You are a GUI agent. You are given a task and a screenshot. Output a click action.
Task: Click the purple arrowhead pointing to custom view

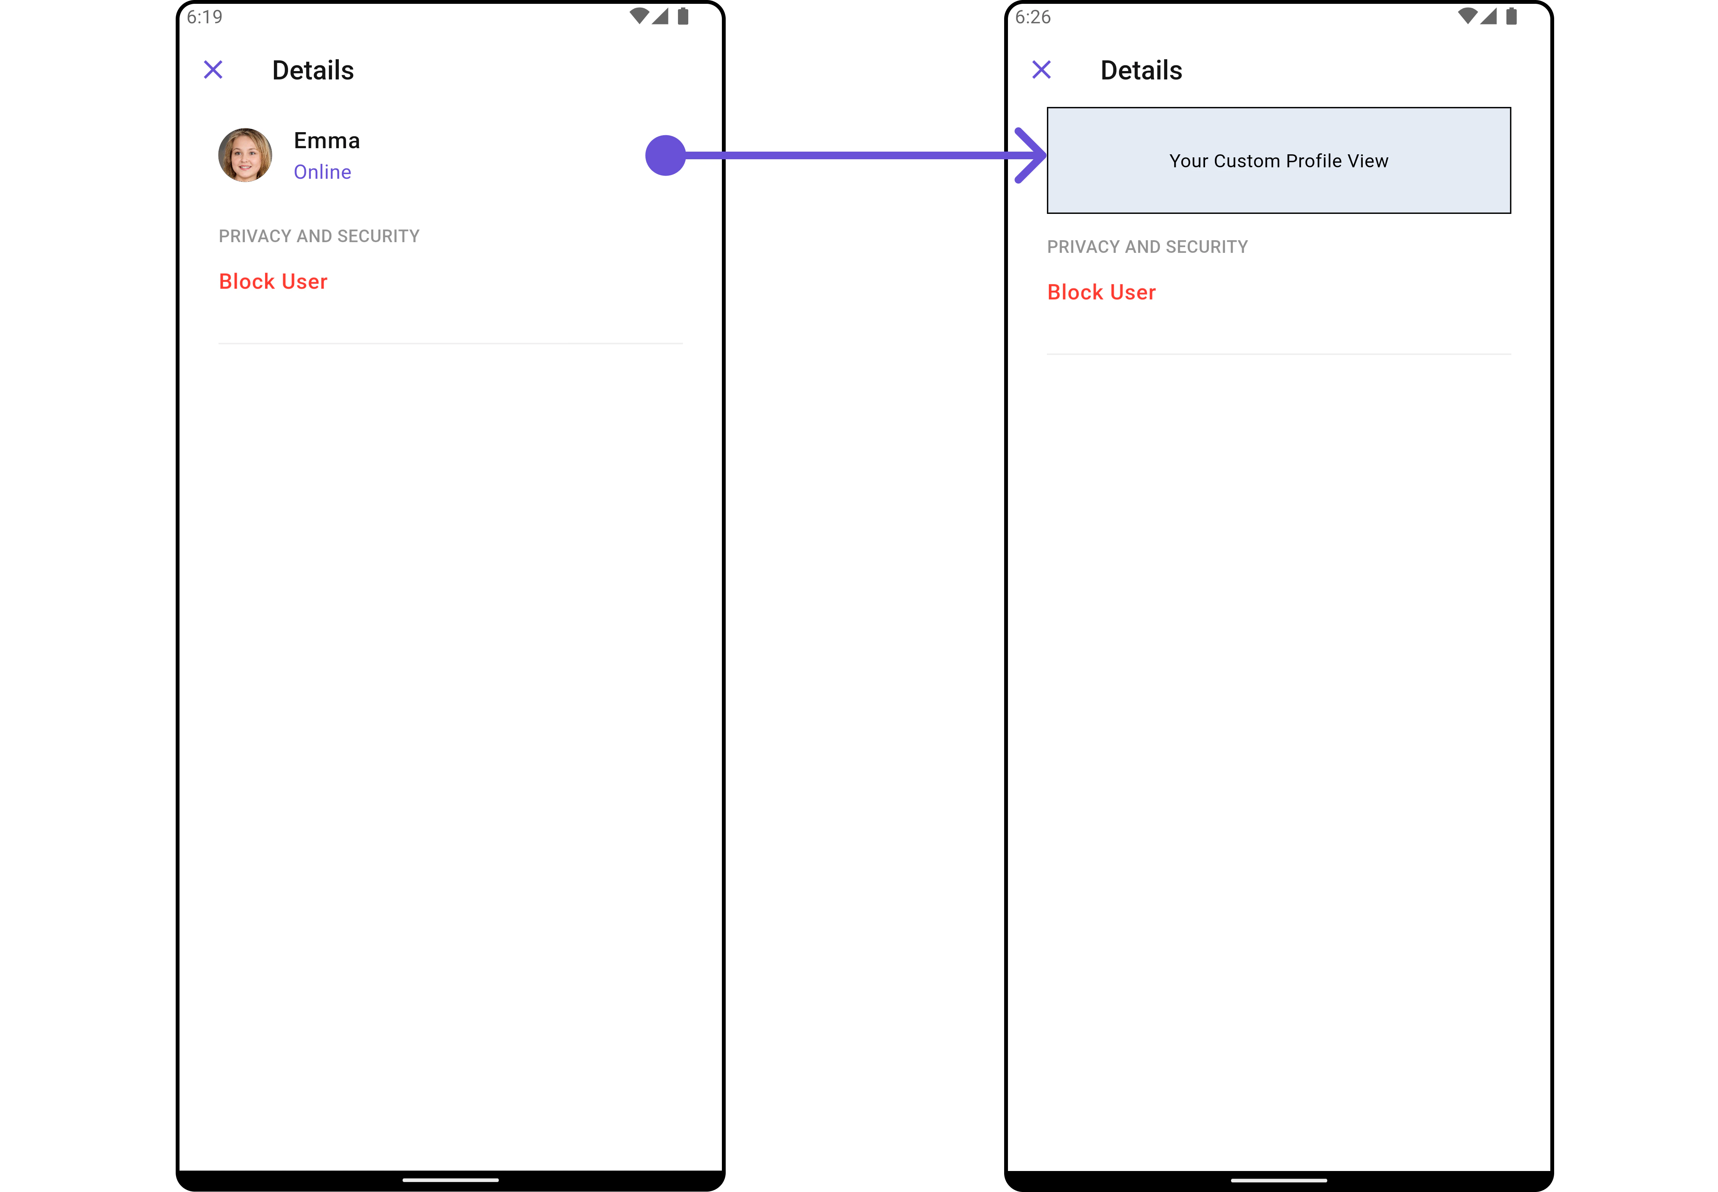point(1031,155)
